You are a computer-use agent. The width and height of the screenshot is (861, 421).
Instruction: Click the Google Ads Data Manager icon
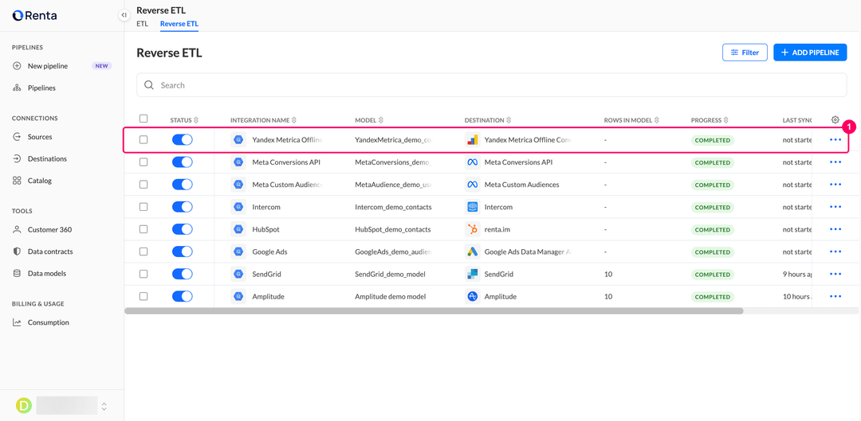coord(472,251)
